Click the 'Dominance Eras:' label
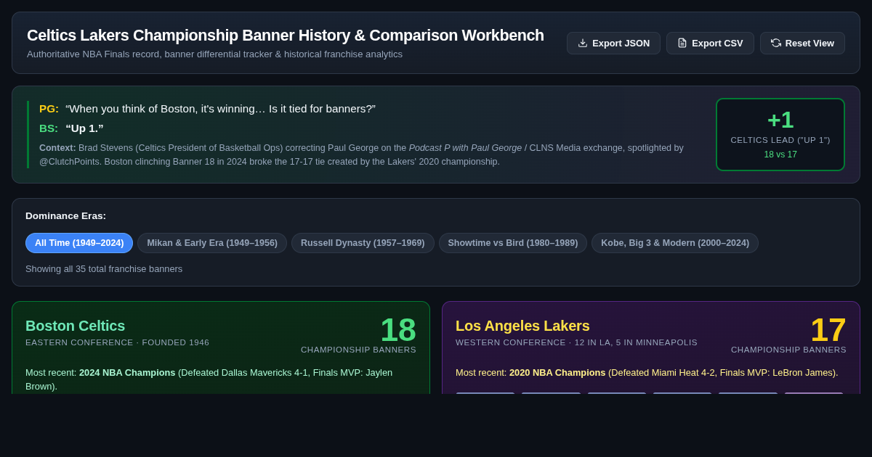This screenshot has height=457, width=872. 65,215
